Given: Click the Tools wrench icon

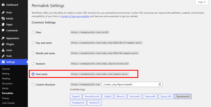Looking at the screenshot, I should [x=3, y=56].
